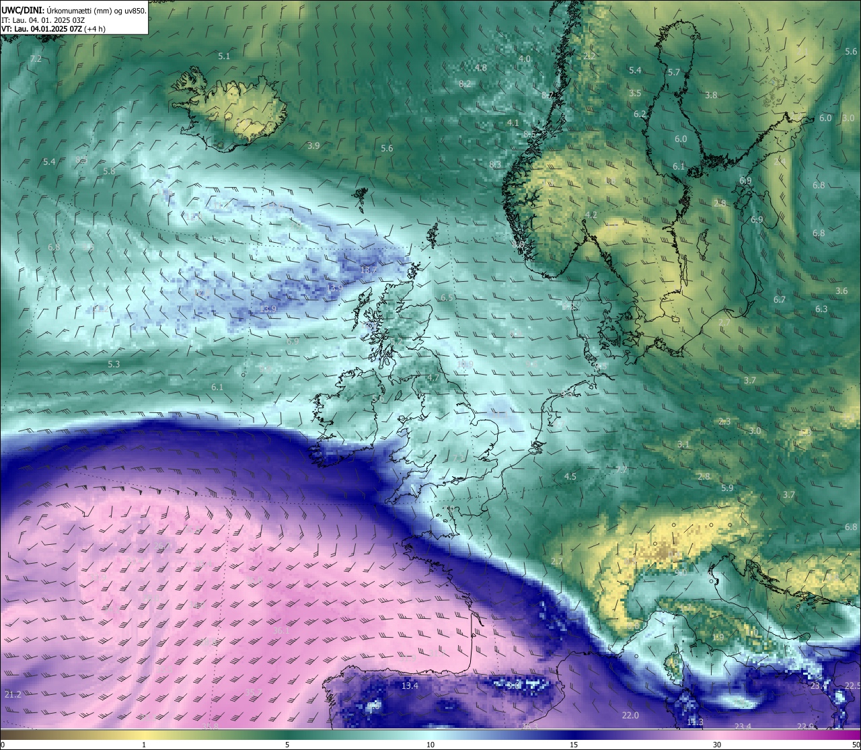Click the 5.3 value in the Atlantic
The image size is (861, 750).
pyautogui.click(x=114, y=364)
